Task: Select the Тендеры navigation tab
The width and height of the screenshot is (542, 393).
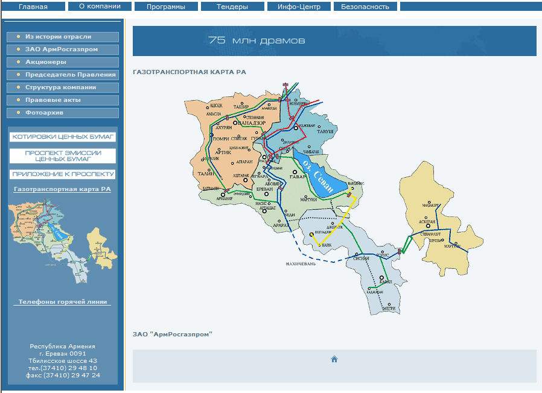Action: click(232, 7)
